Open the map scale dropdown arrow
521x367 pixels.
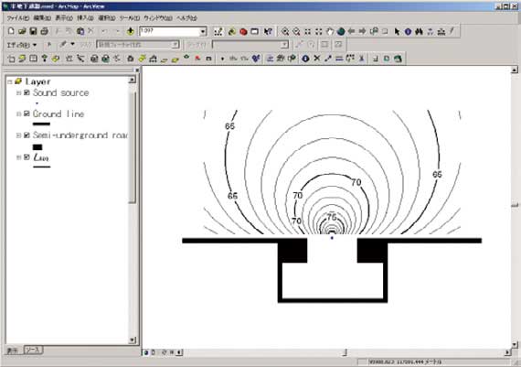[203, 32]
